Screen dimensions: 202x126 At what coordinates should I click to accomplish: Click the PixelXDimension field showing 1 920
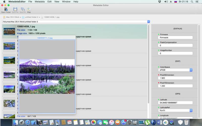click(175, 78)
